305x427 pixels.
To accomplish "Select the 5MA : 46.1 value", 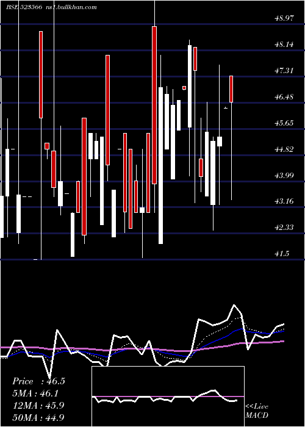I will click(x=35, y=393).
